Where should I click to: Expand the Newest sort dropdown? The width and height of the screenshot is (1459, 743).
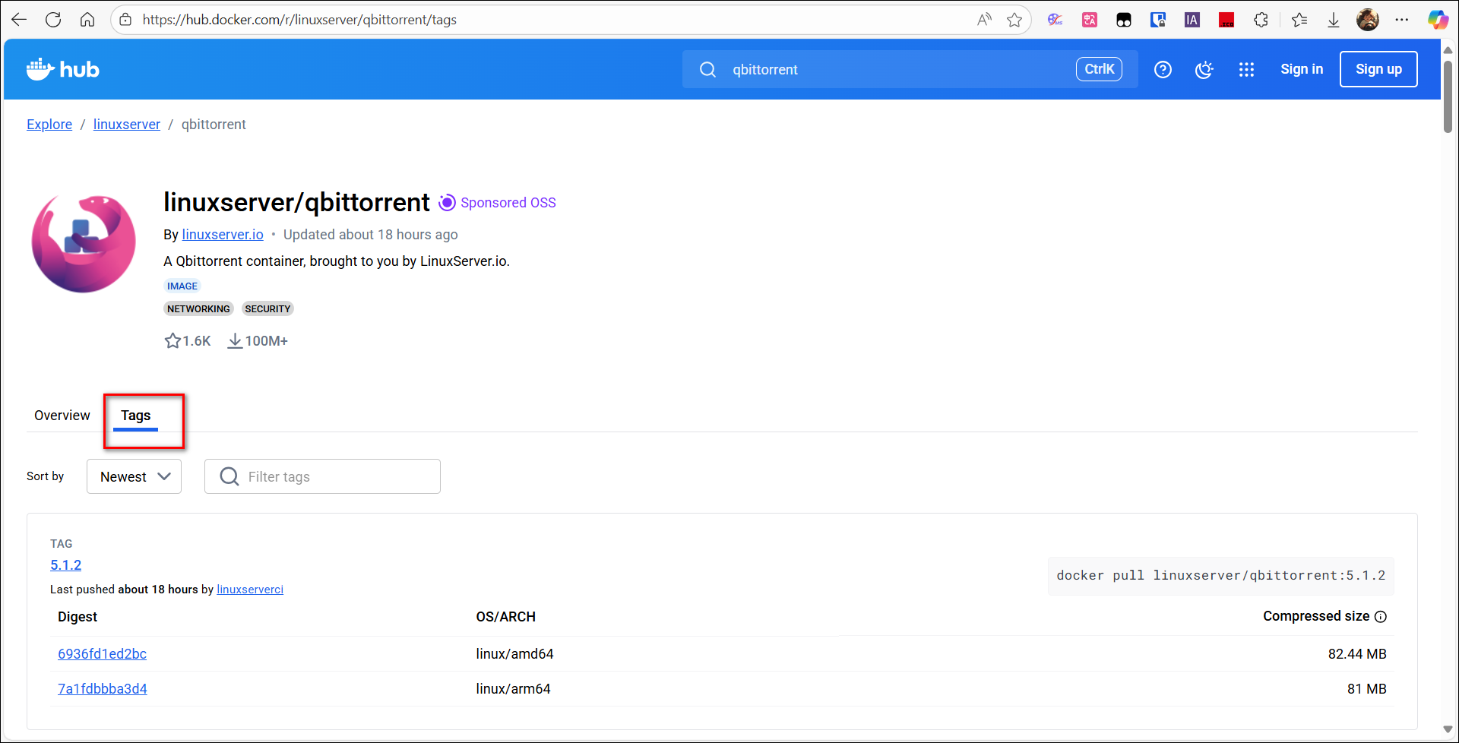[x=135, y=476]
